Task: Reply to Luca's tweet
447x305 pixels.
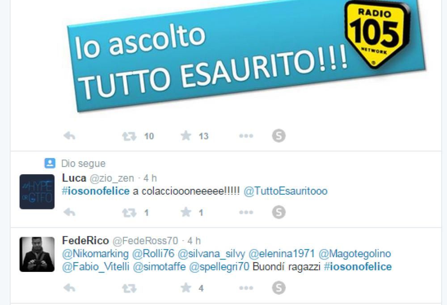Action: click(x=69, y=212)
